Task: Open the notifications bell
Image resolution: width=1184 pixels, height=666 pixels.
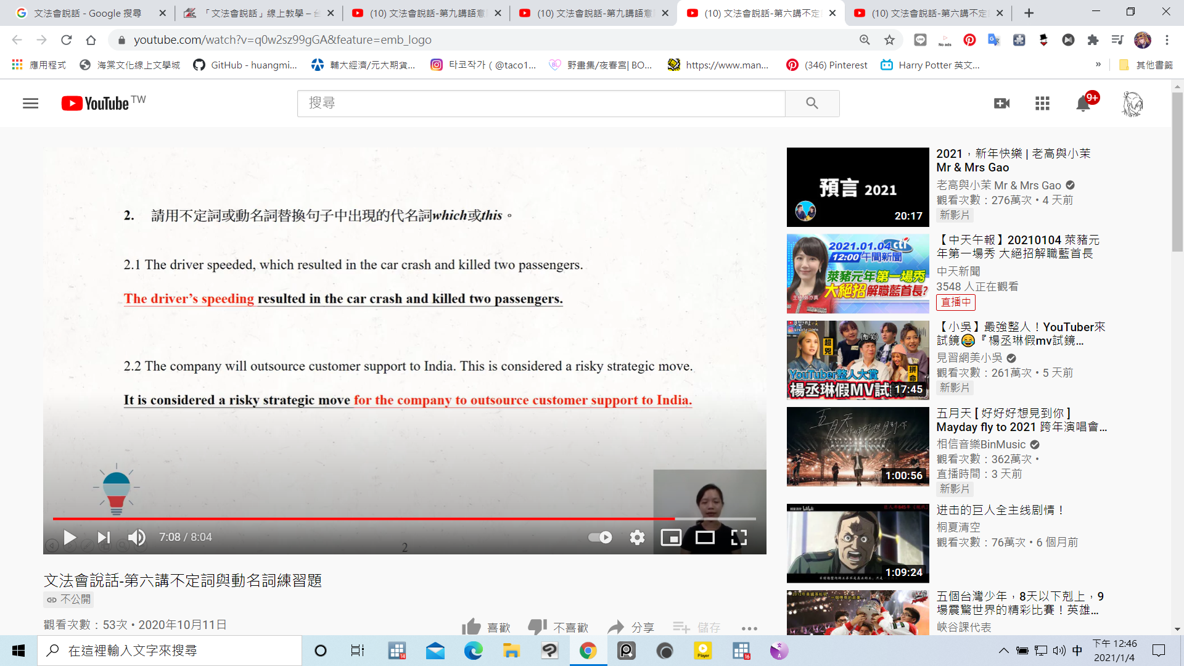Action: [1083, 104]
